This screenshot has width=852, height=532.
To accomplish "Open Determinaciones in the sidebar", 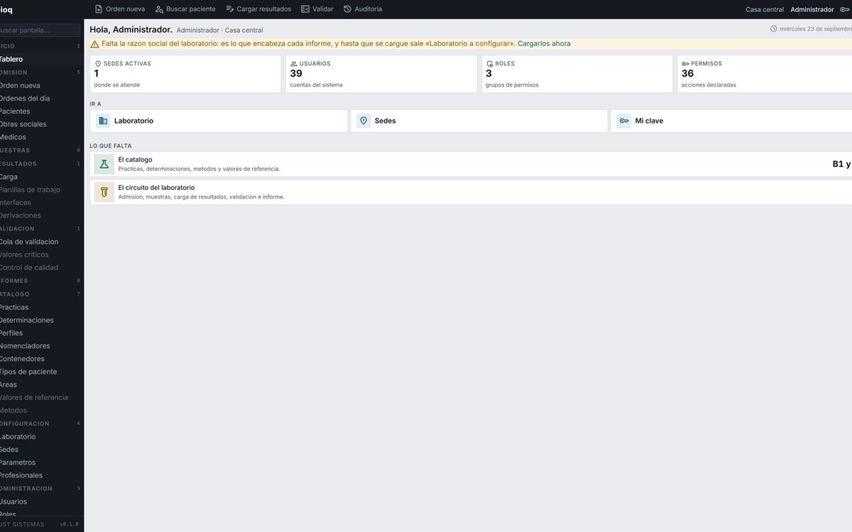I will (x=40, y=320).
